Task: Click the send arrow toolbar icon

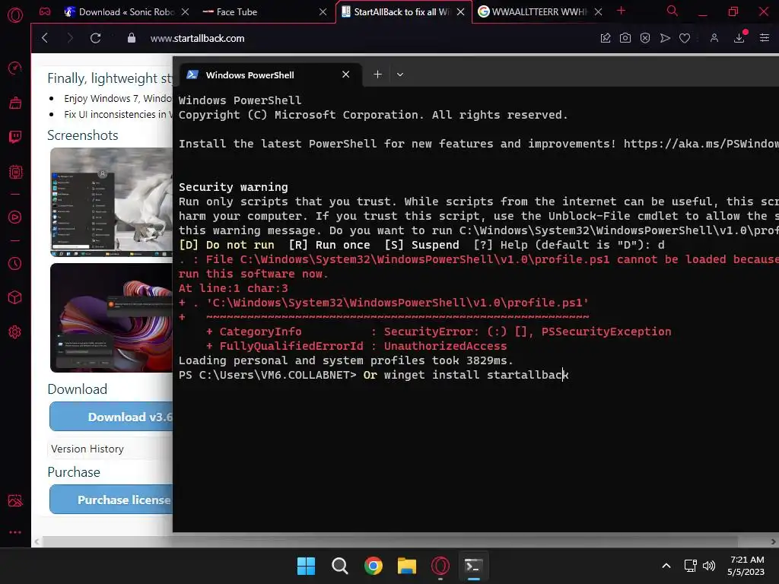Action: coord(665,38)
